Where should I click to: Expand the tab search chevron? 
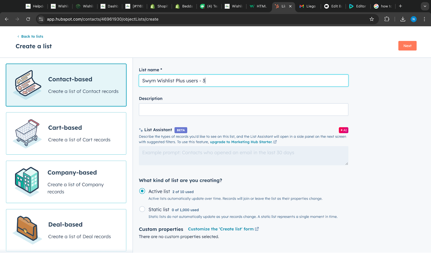tap(425, 6)
